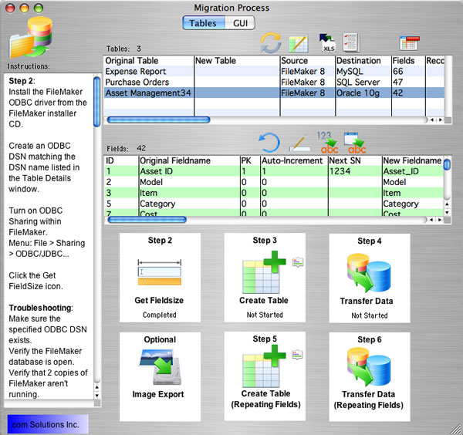Click Step 5 Create Table Repeating Fields icon
Screen dimensions: 463x435
264,366
